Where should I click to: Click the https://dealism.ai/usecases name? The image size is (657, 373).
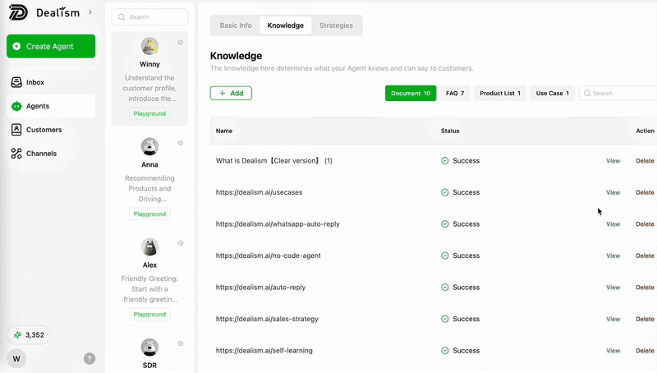[259, 192]
